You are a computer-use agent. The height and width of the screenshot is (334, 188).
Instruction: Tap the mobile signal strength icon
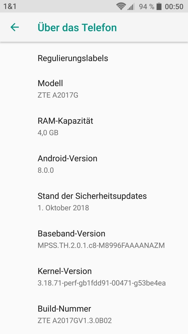point(131,7)
